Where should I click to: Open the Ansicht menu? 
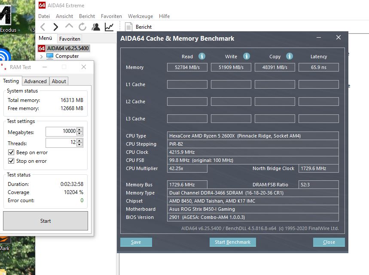(x=64, y=16)
